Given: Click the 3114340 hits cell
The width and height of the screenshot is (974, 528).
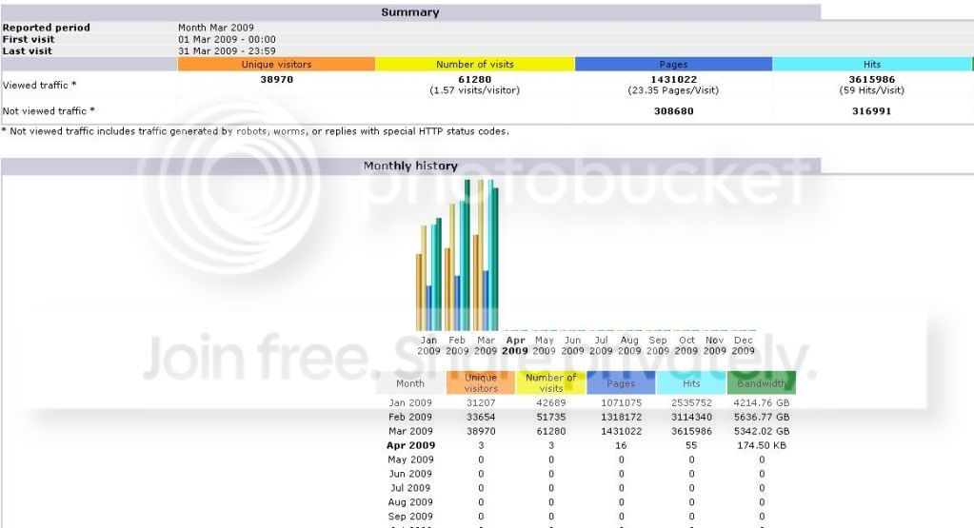Looking at the screenshot, I should click(691, 417).
